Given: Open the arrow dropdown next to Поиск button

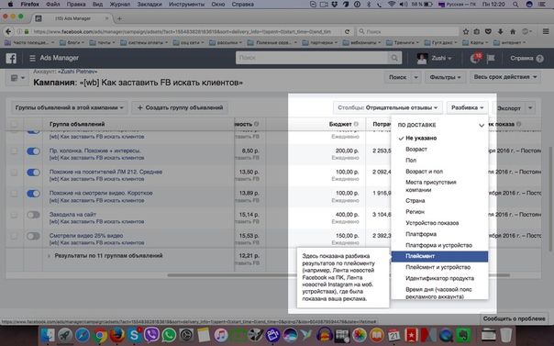Looking at the screenshot, I should click(415, 77).
